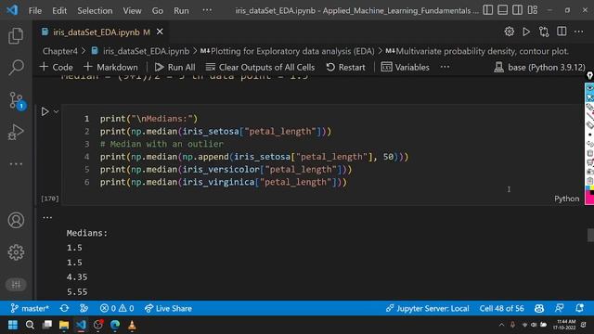The image size is (594, 334).
Task: Open Windows taskbar search
Action: [30, 325]
